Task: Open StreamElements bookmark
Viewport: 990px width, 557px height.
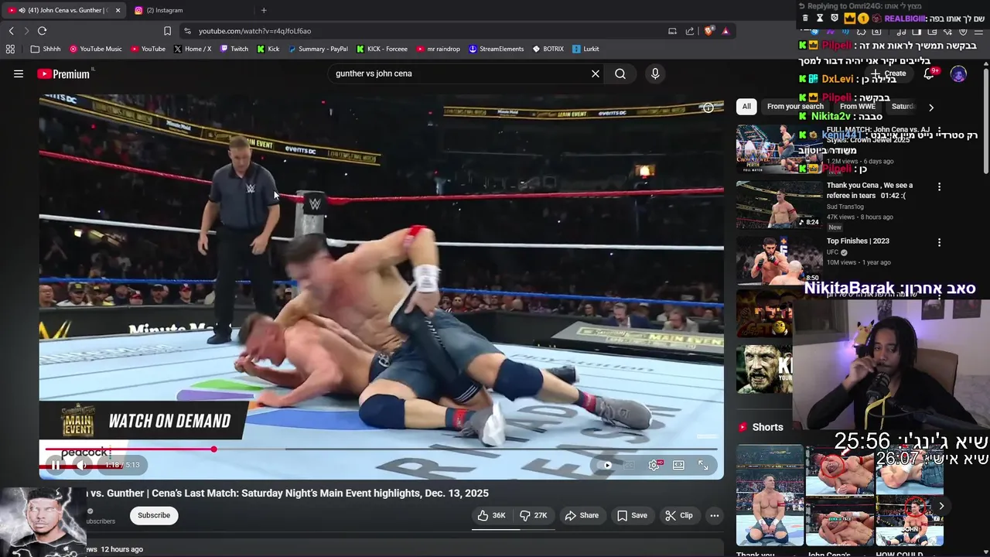Action: (x=497, y=49)
